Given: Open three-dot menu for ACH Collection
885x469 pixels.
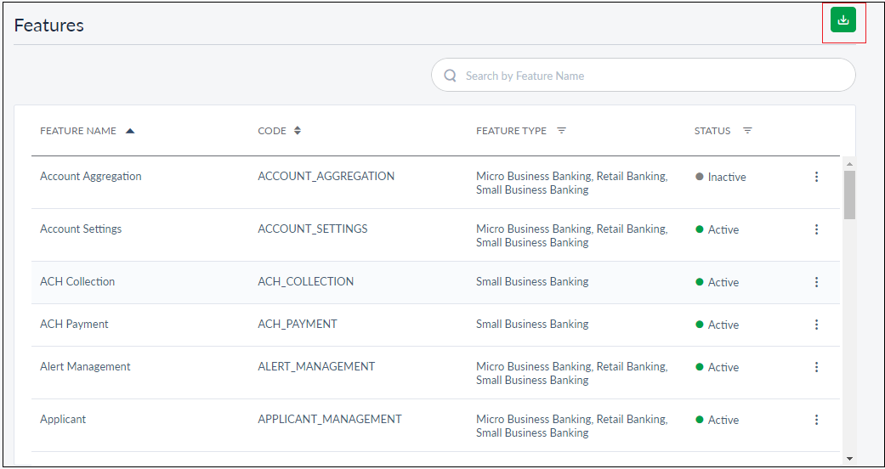Looking at the screenshot, I should coord(816,282).
